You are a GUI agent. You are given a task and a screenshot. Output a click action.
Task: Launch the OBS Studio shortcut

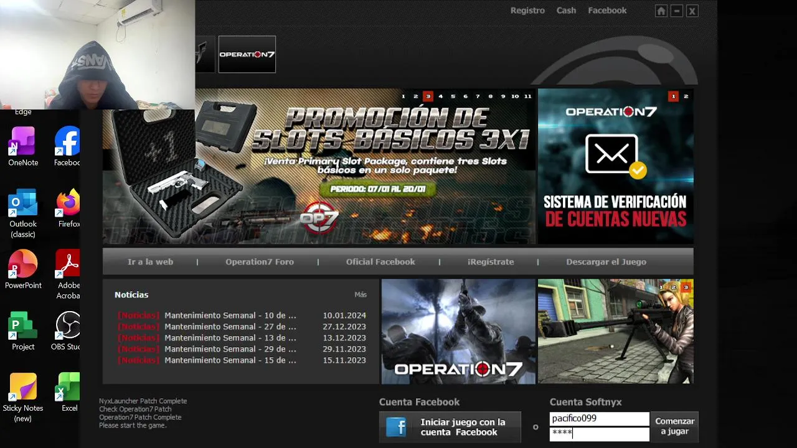click(66, 331)
